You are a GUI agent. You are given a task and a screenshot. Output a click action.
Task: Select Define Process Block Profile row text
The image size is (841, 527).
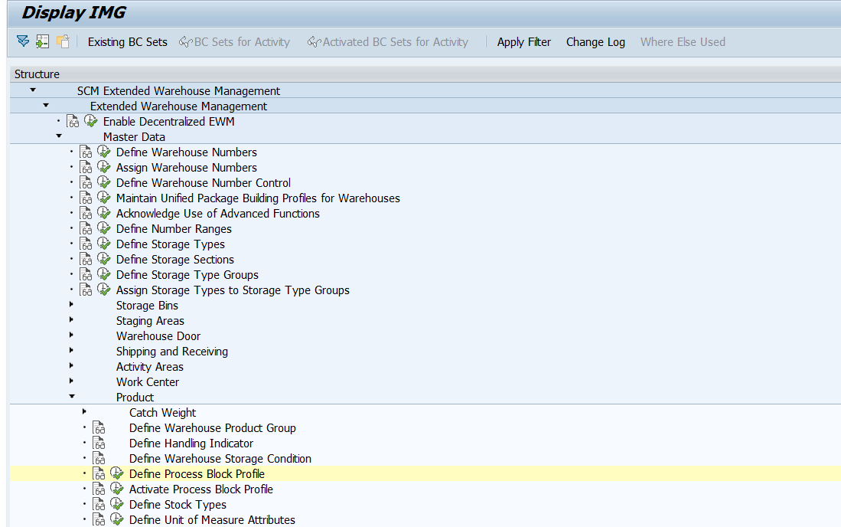pos(197,474)
